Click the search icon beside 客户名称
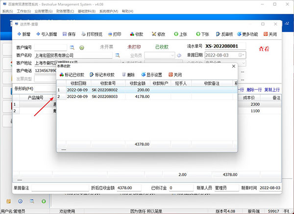The image size is (294, 214). (x=118, y=55)
